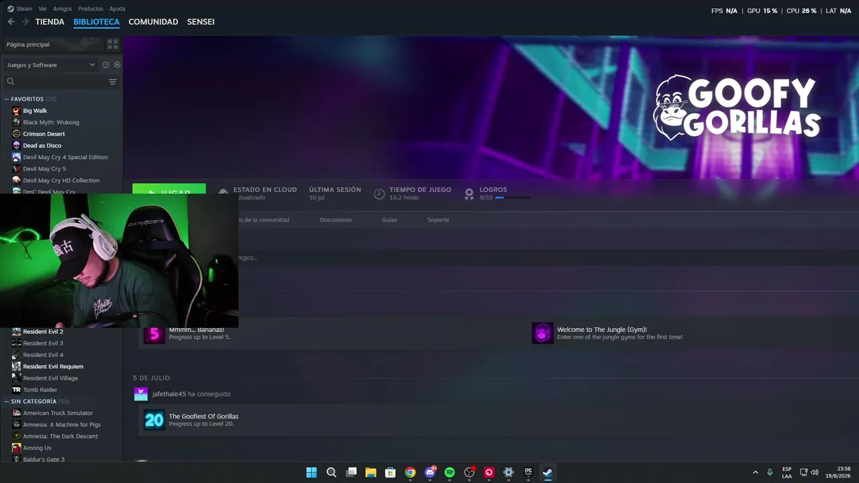This screenshot has height=483, width=859.
Task: Filter by ready-to-play games icon
Action: (x=117, y=65)
